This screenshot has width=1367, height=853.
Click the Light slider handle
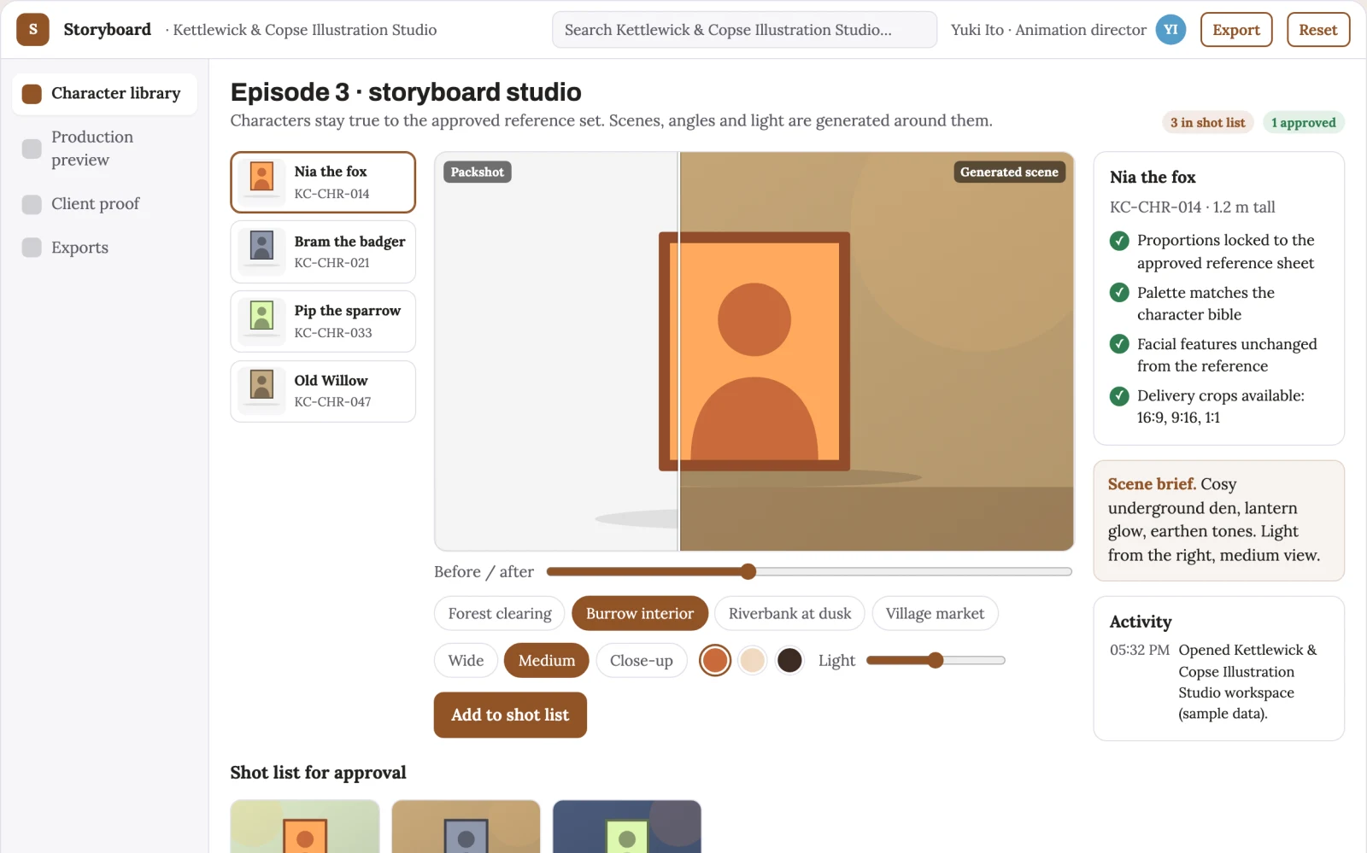[x=936, y=660]
